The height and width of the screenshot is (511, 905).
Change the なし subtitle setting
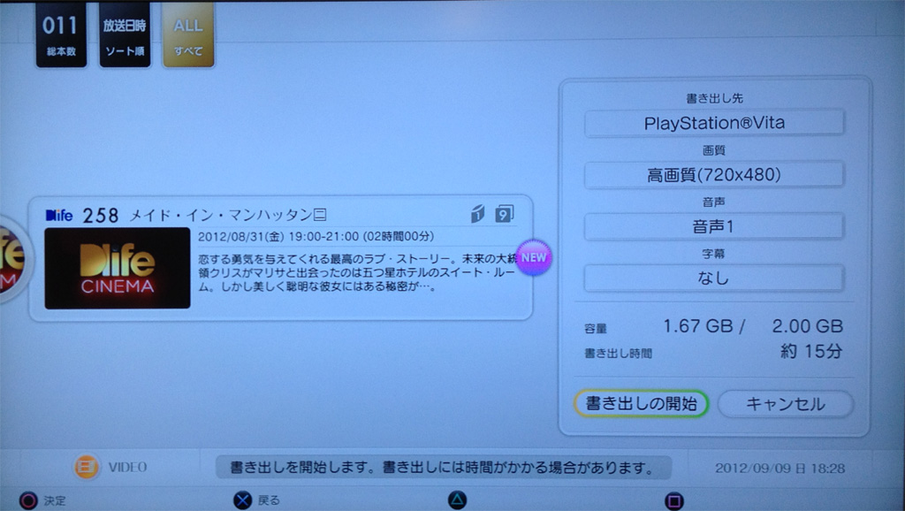714,278
